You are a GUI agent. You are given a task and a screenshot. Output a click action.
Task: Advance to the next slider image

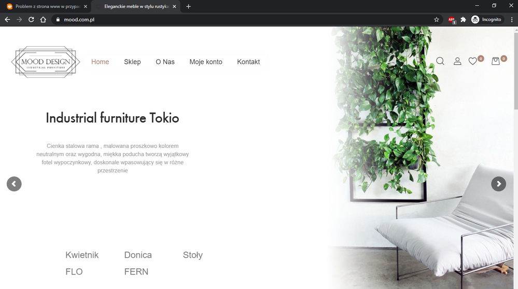498,184
